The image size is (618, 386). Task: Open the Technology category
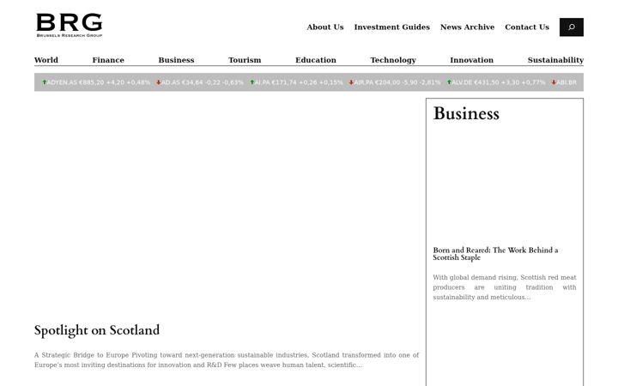(x=393, y=60)
